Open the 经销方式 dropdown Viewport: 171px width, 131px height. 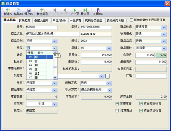(108, 83)
